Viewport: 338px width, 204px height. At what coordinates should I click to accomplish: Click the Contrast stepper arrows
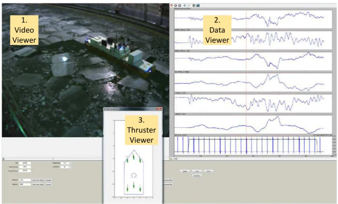point(70,167)
